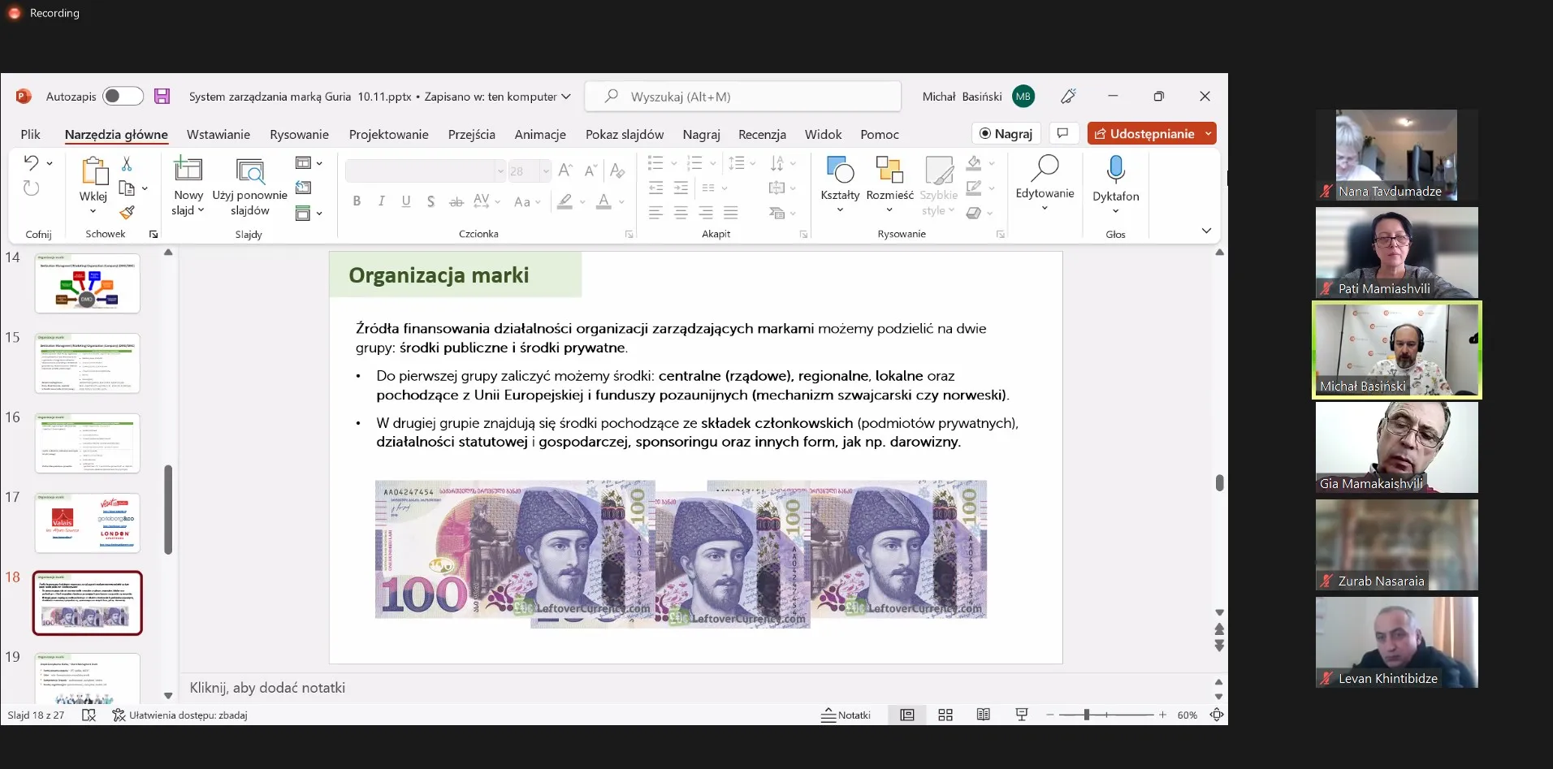Click the zoom slider handle
1553x769 pixels.
[x=1086, y=715]
